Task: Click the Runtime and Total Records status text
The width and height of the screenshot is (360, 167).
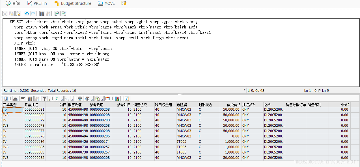Action: click(x=40, y=91)
